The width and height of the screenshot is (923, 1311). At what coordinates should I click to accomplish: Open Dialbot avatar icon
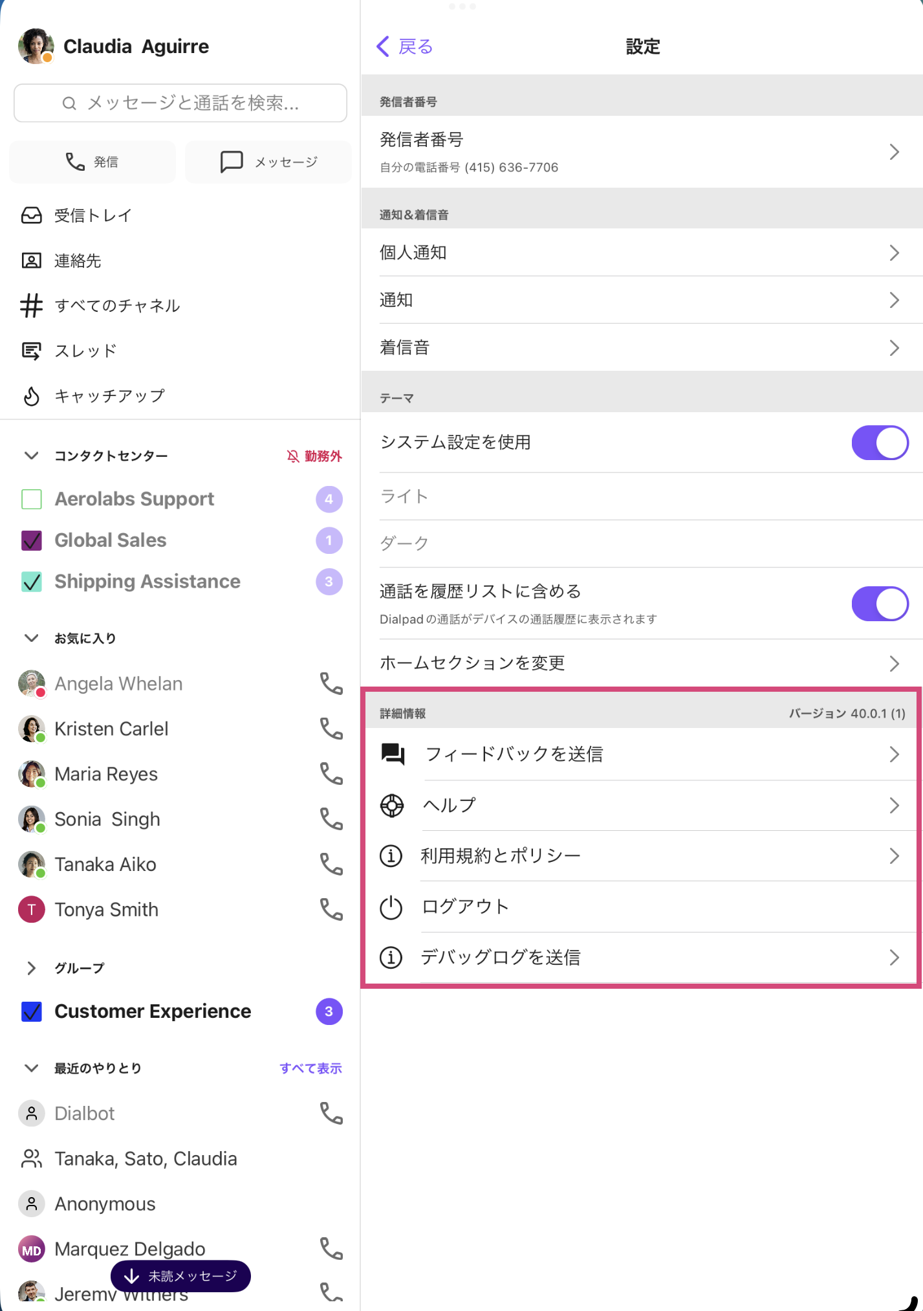pyautogui.click(x=32, y=1114)
